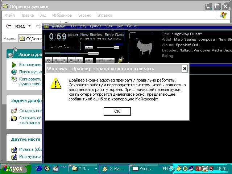
Task: Open the grouped folders taskbar button dropdown
Action: tap(96, 169)
